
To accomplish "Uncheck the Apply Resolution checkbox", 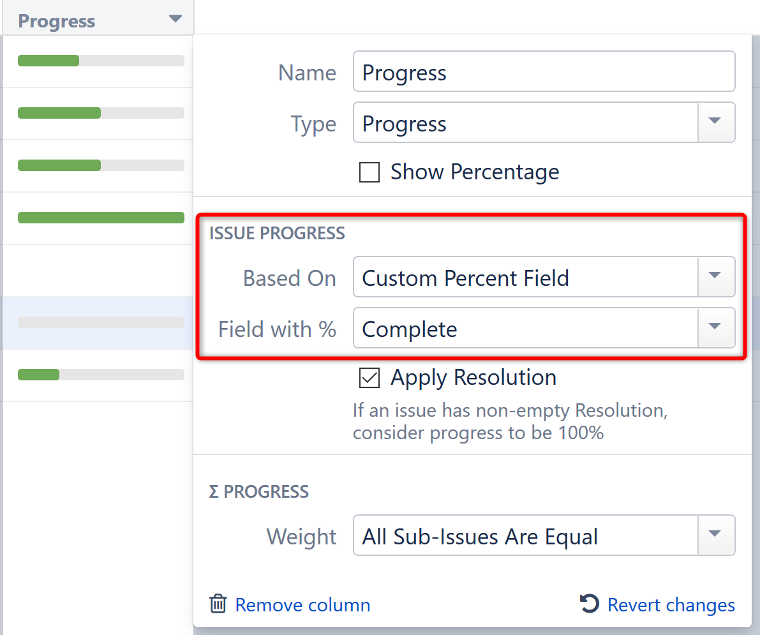I will point(369,377).
